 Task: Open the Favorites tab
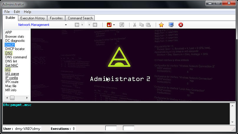pos(56,18)
